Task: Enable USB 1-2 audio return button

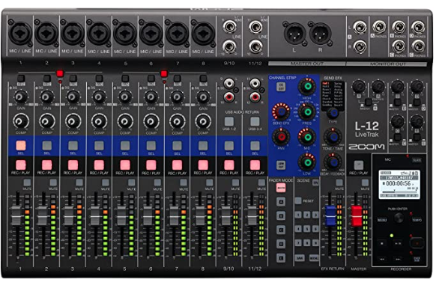Action: pyautogui.click(x=229, y=121)
